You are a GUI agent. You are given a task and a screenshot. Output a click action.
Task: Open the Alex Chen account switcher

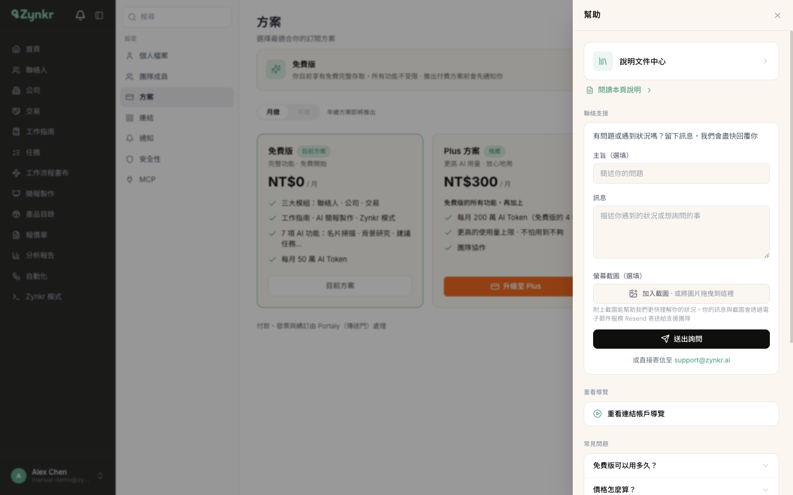[x=57, y=476]
